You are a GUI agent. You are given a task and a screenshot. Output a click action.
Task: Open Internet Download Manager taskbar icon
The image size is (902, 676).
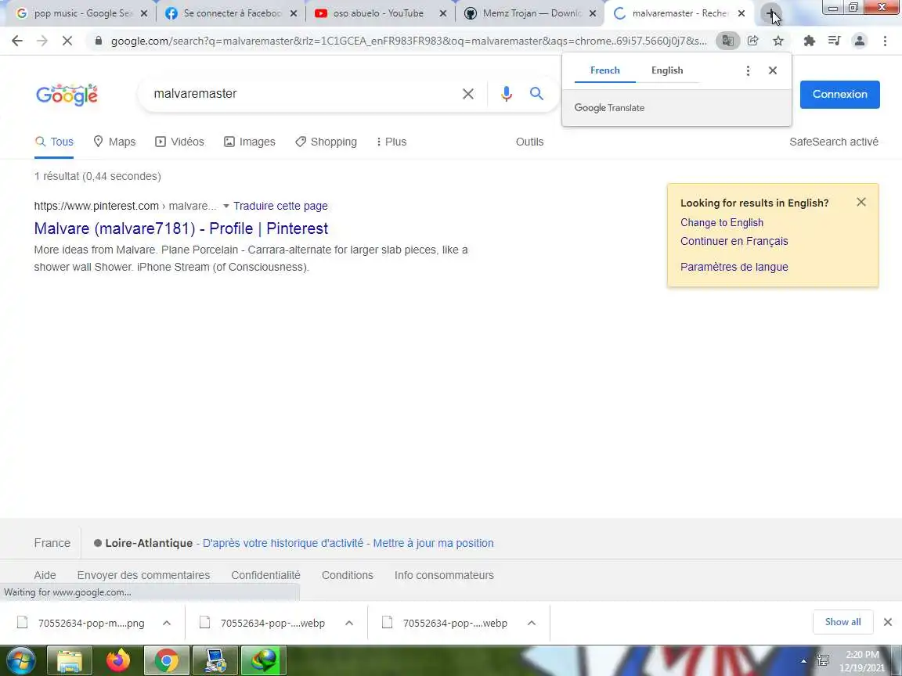tap(263, 660)
